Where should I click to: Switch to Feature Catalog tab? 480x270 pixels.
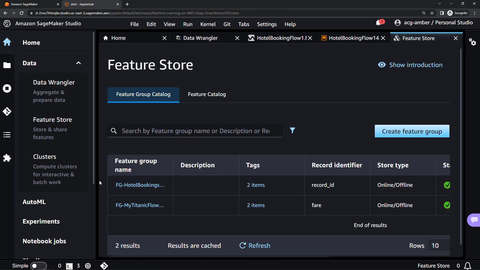pos(207,94)
